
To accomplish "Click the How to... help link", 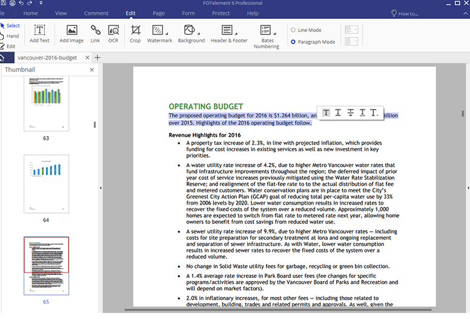I will [408, 13].
